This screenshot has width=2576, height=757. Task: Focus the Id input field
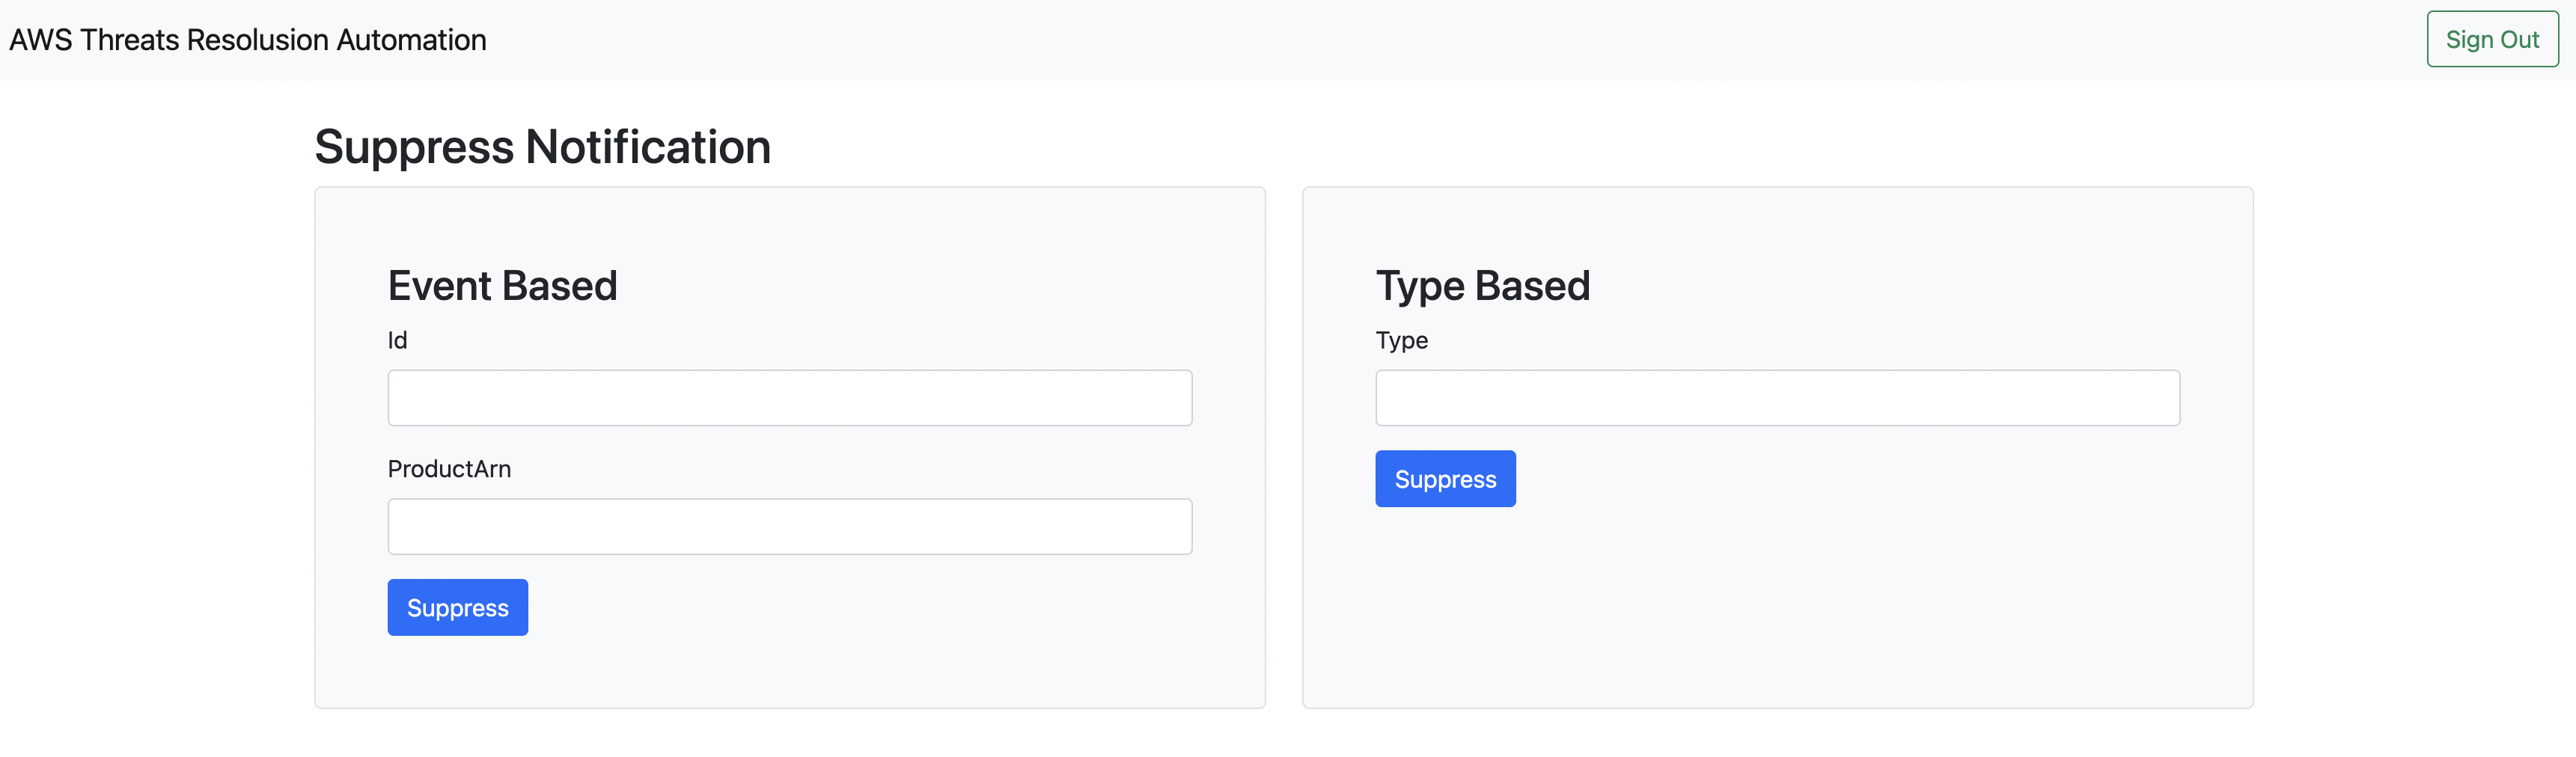[789, 398]
